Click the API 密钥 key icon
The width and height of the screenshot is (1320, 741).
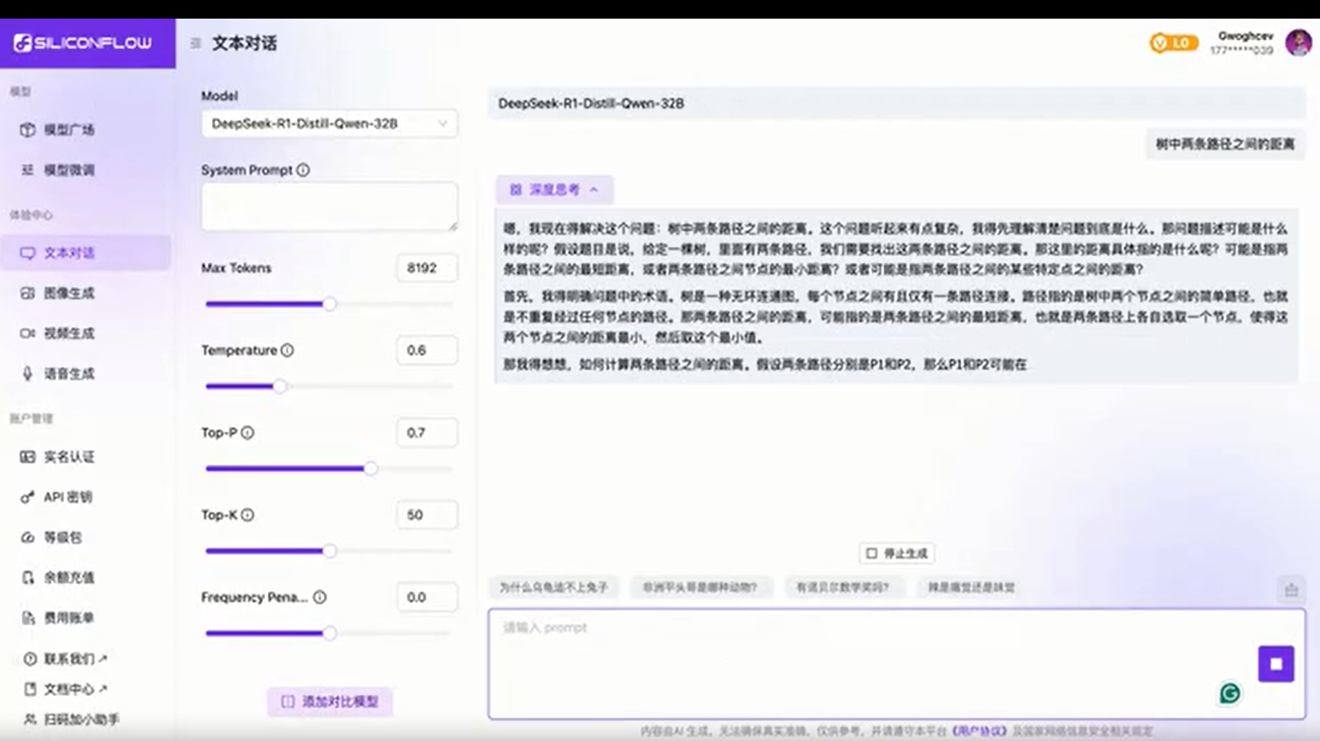tap(28, 497)
